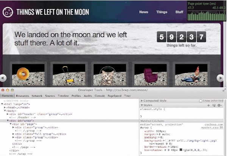The height and width of the screenshot is (156, 227).
Task: Expand the div class full group node
Action: click(x=14, y=134)
